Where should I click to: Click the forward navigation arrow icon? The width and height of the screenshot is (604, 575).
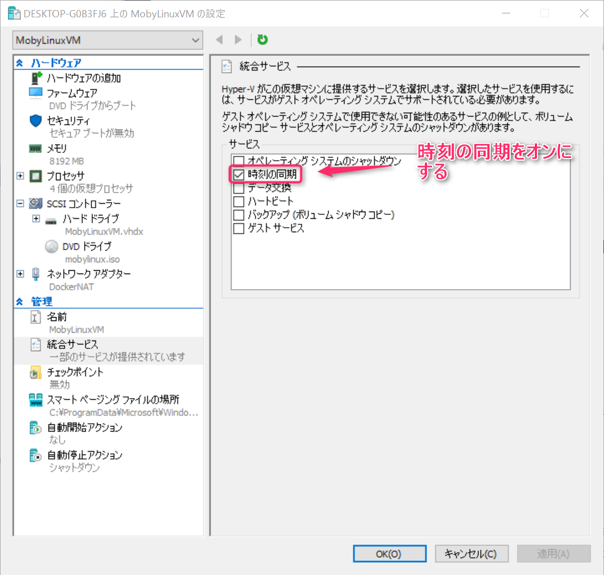click(238, 40)
